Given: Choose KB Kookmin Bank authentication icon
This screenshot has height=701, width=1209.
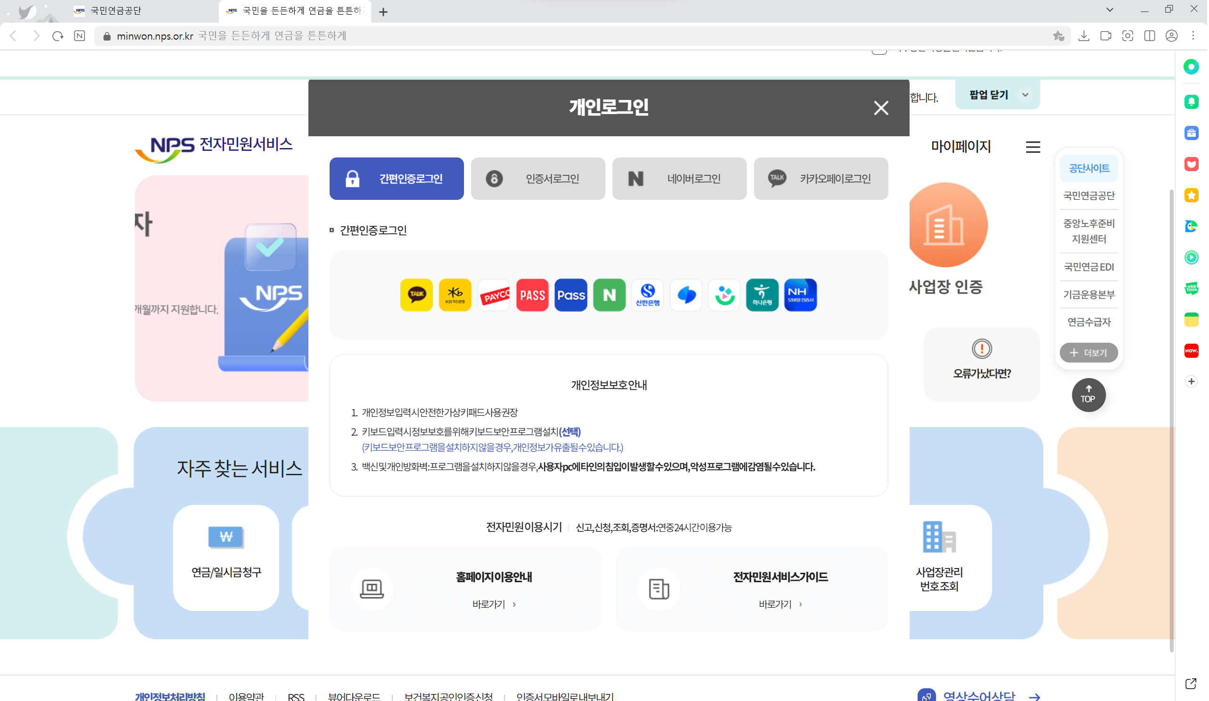Looking at the screenshot, I should [x=455, y=295].
